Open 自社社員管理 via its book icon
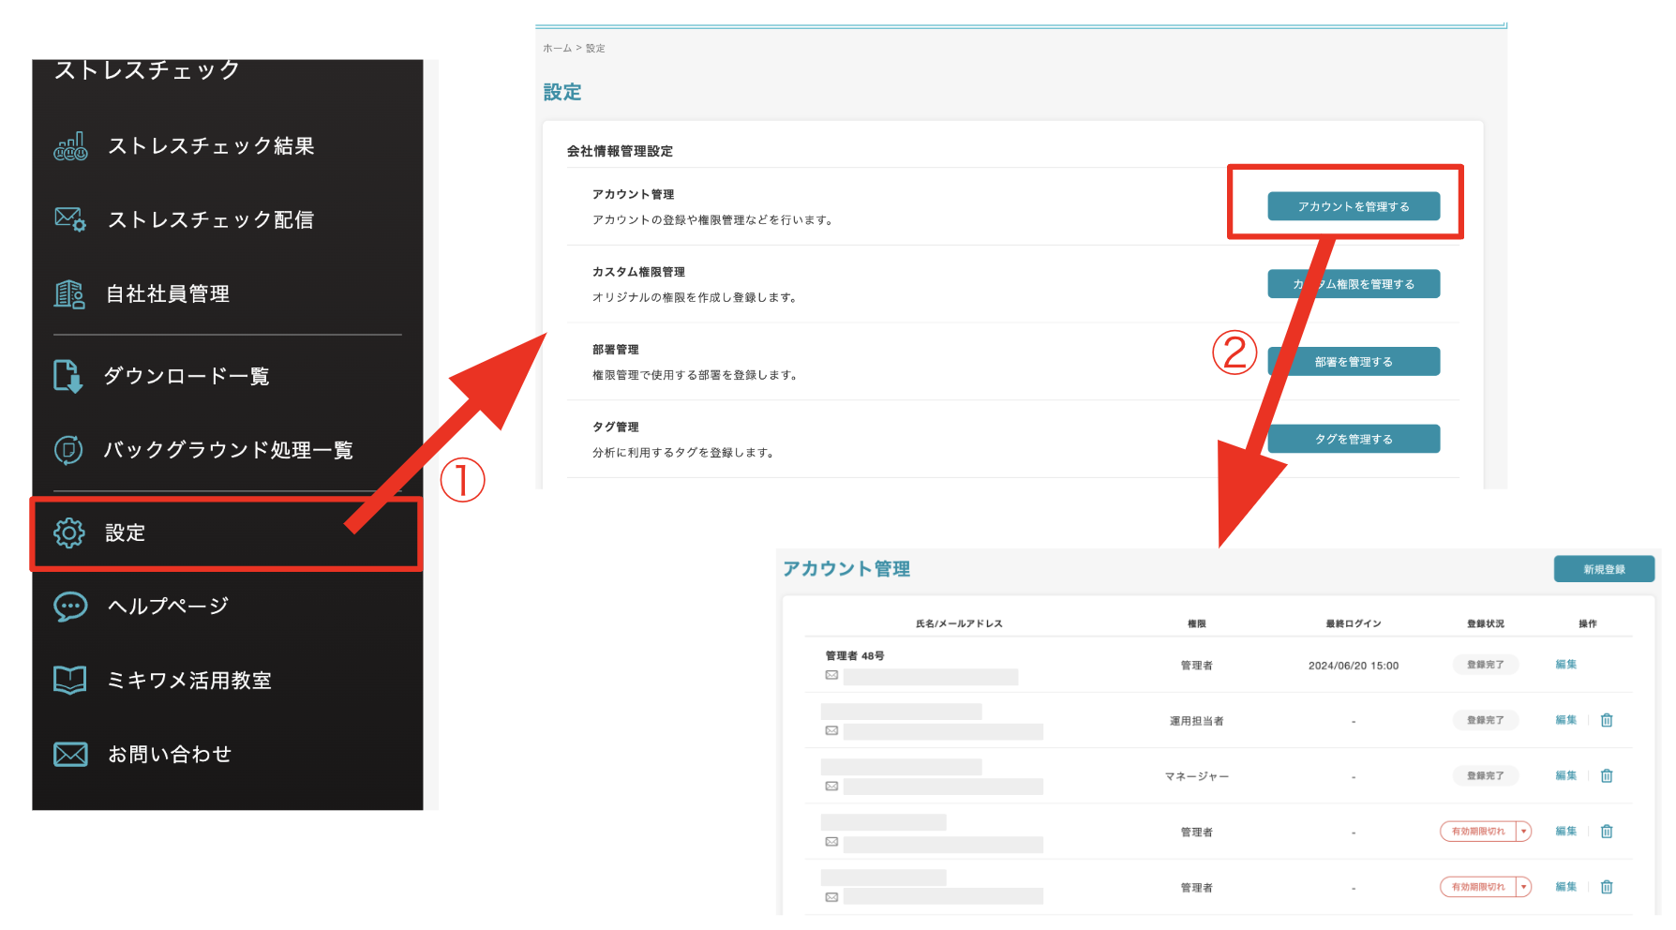The image size is (1676, 930). click(67, 293)
